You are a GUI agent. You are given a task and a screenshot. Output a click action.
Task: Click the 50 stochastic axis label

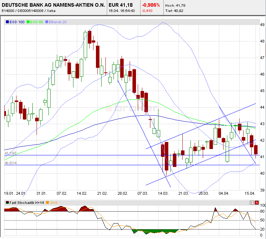pyautogui.click(x=262, y=220)
